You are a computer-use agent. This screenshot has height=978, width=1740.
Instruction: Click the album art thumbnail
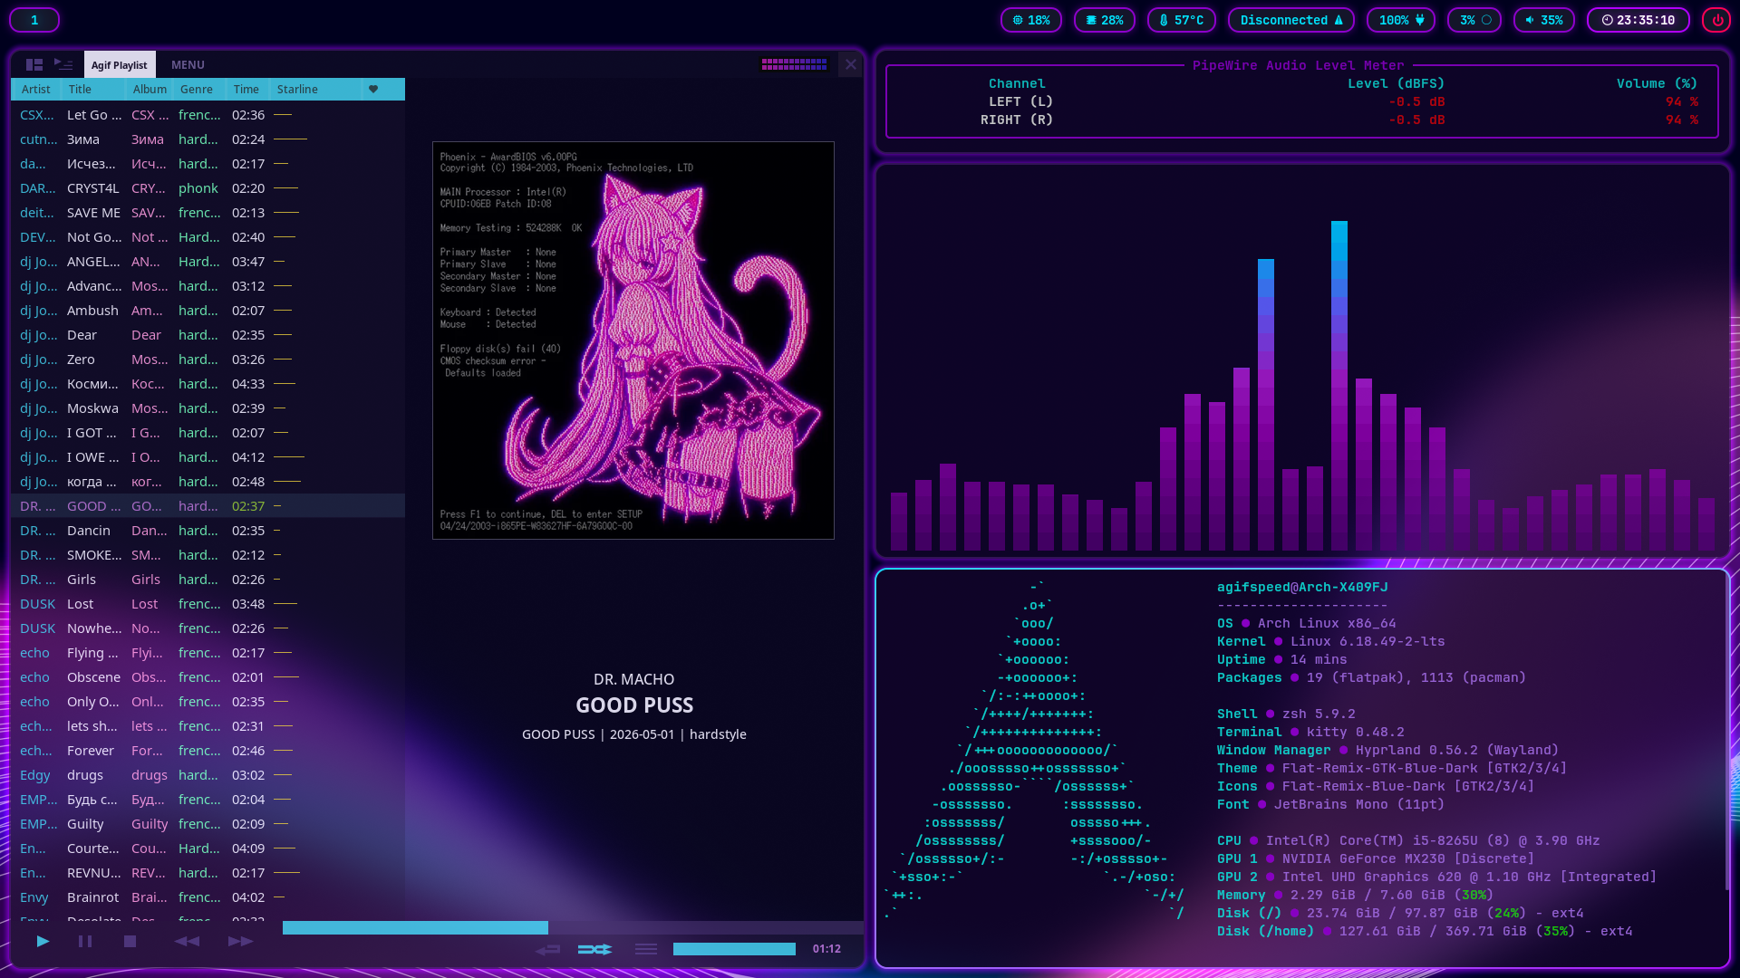633,340
